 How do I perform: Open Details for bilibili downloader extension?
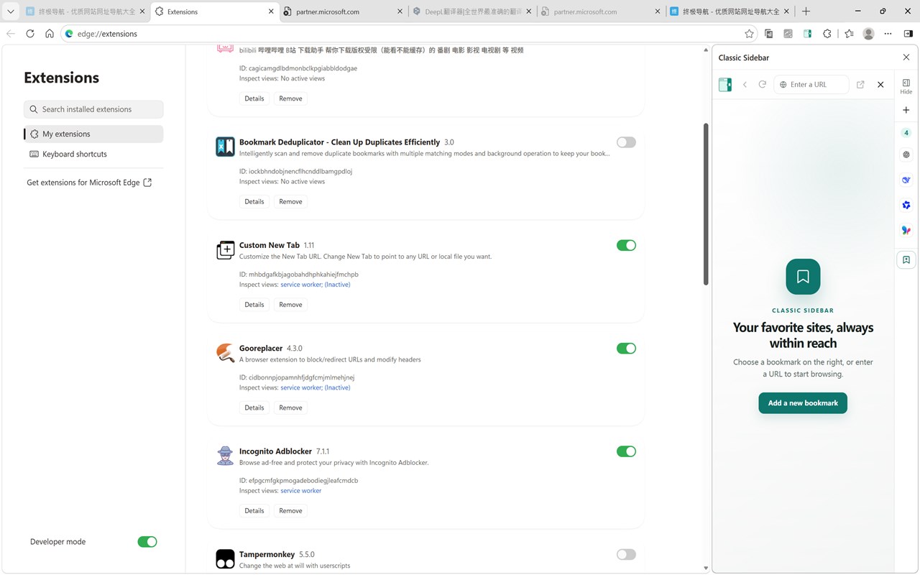(254, 98)
